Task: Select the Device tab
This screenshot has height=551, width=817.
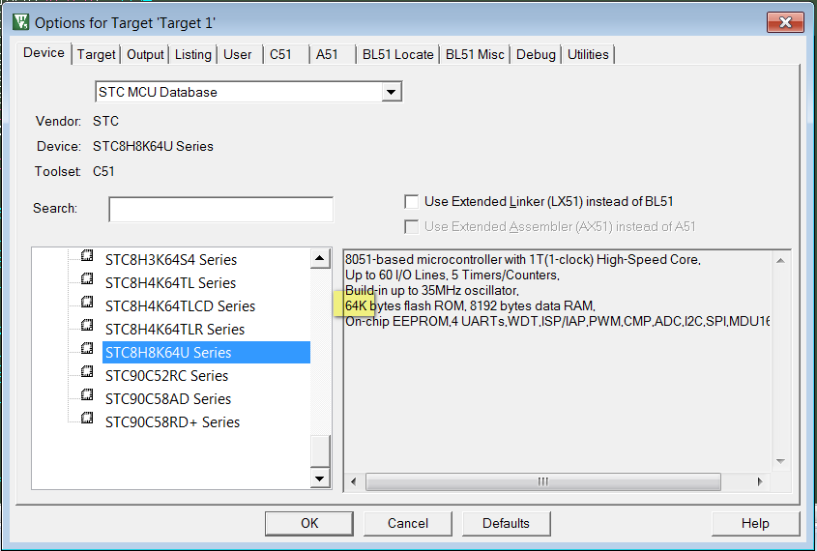Action: pyautogui.click(x=44, y=53)
